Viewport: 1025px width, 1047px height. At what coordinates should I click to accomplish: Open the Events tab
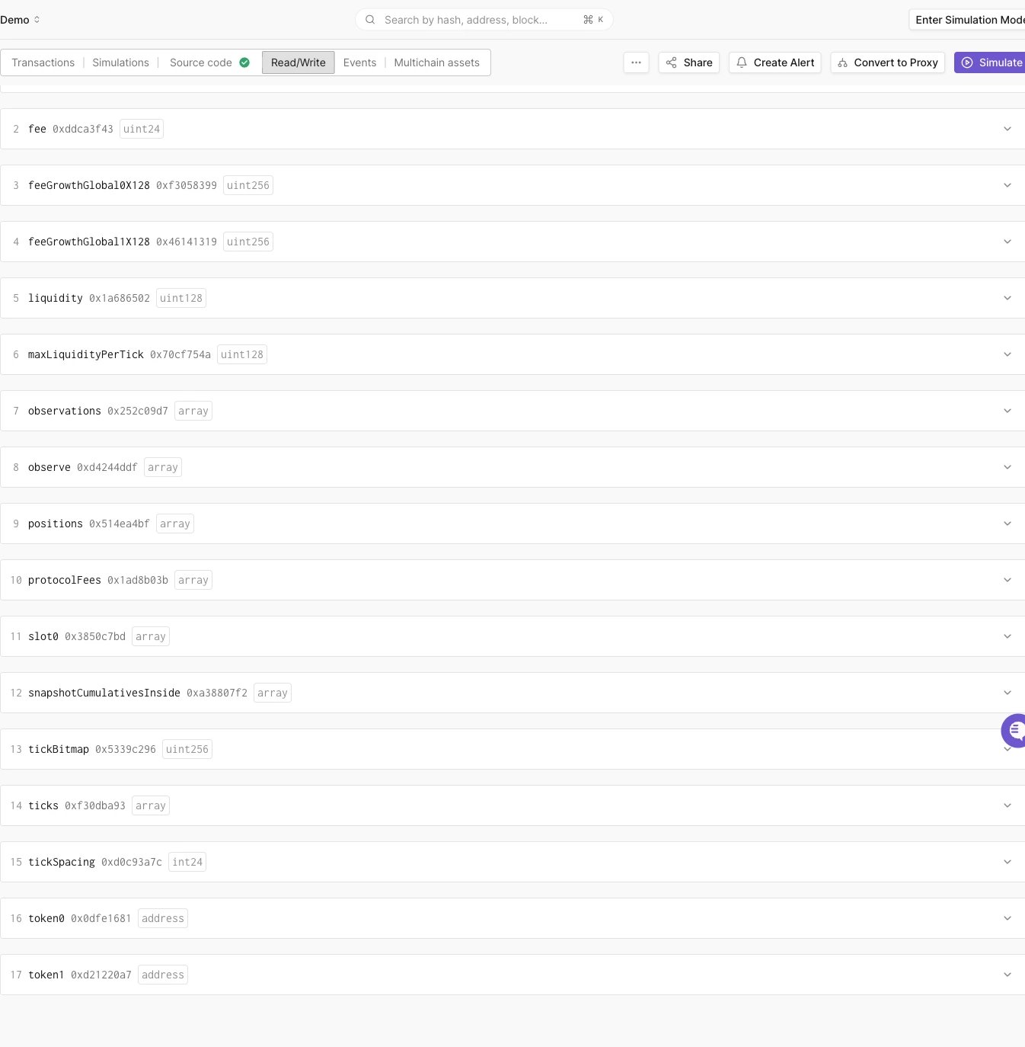click(359, 62)
